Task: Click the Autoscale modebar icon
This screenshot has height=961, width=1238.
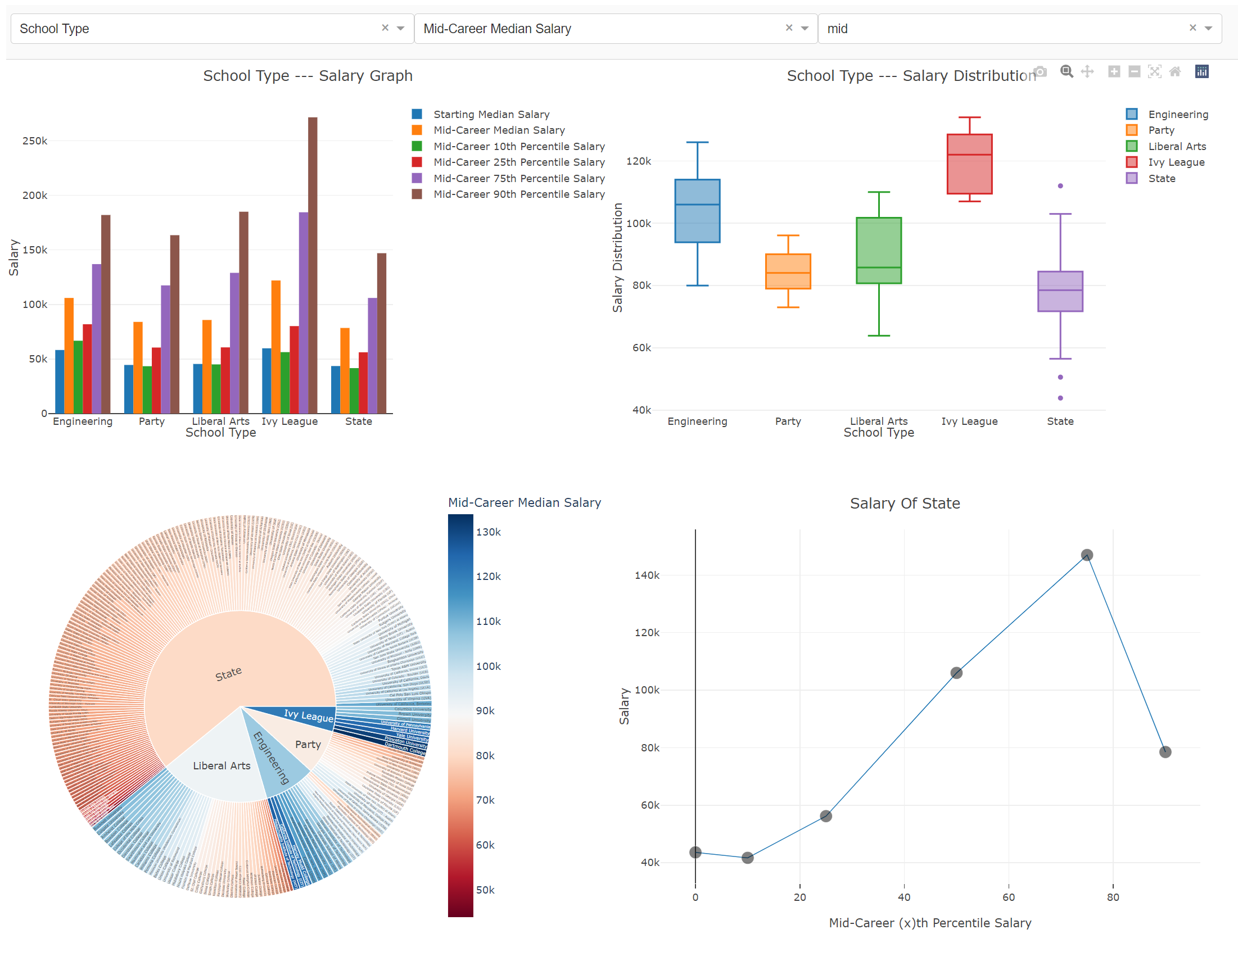Action: 1155,71
